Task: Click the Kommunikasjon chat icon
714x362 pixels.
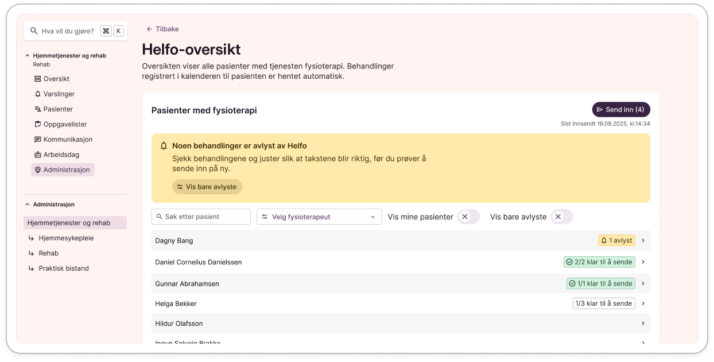Action: coord(38,140)
